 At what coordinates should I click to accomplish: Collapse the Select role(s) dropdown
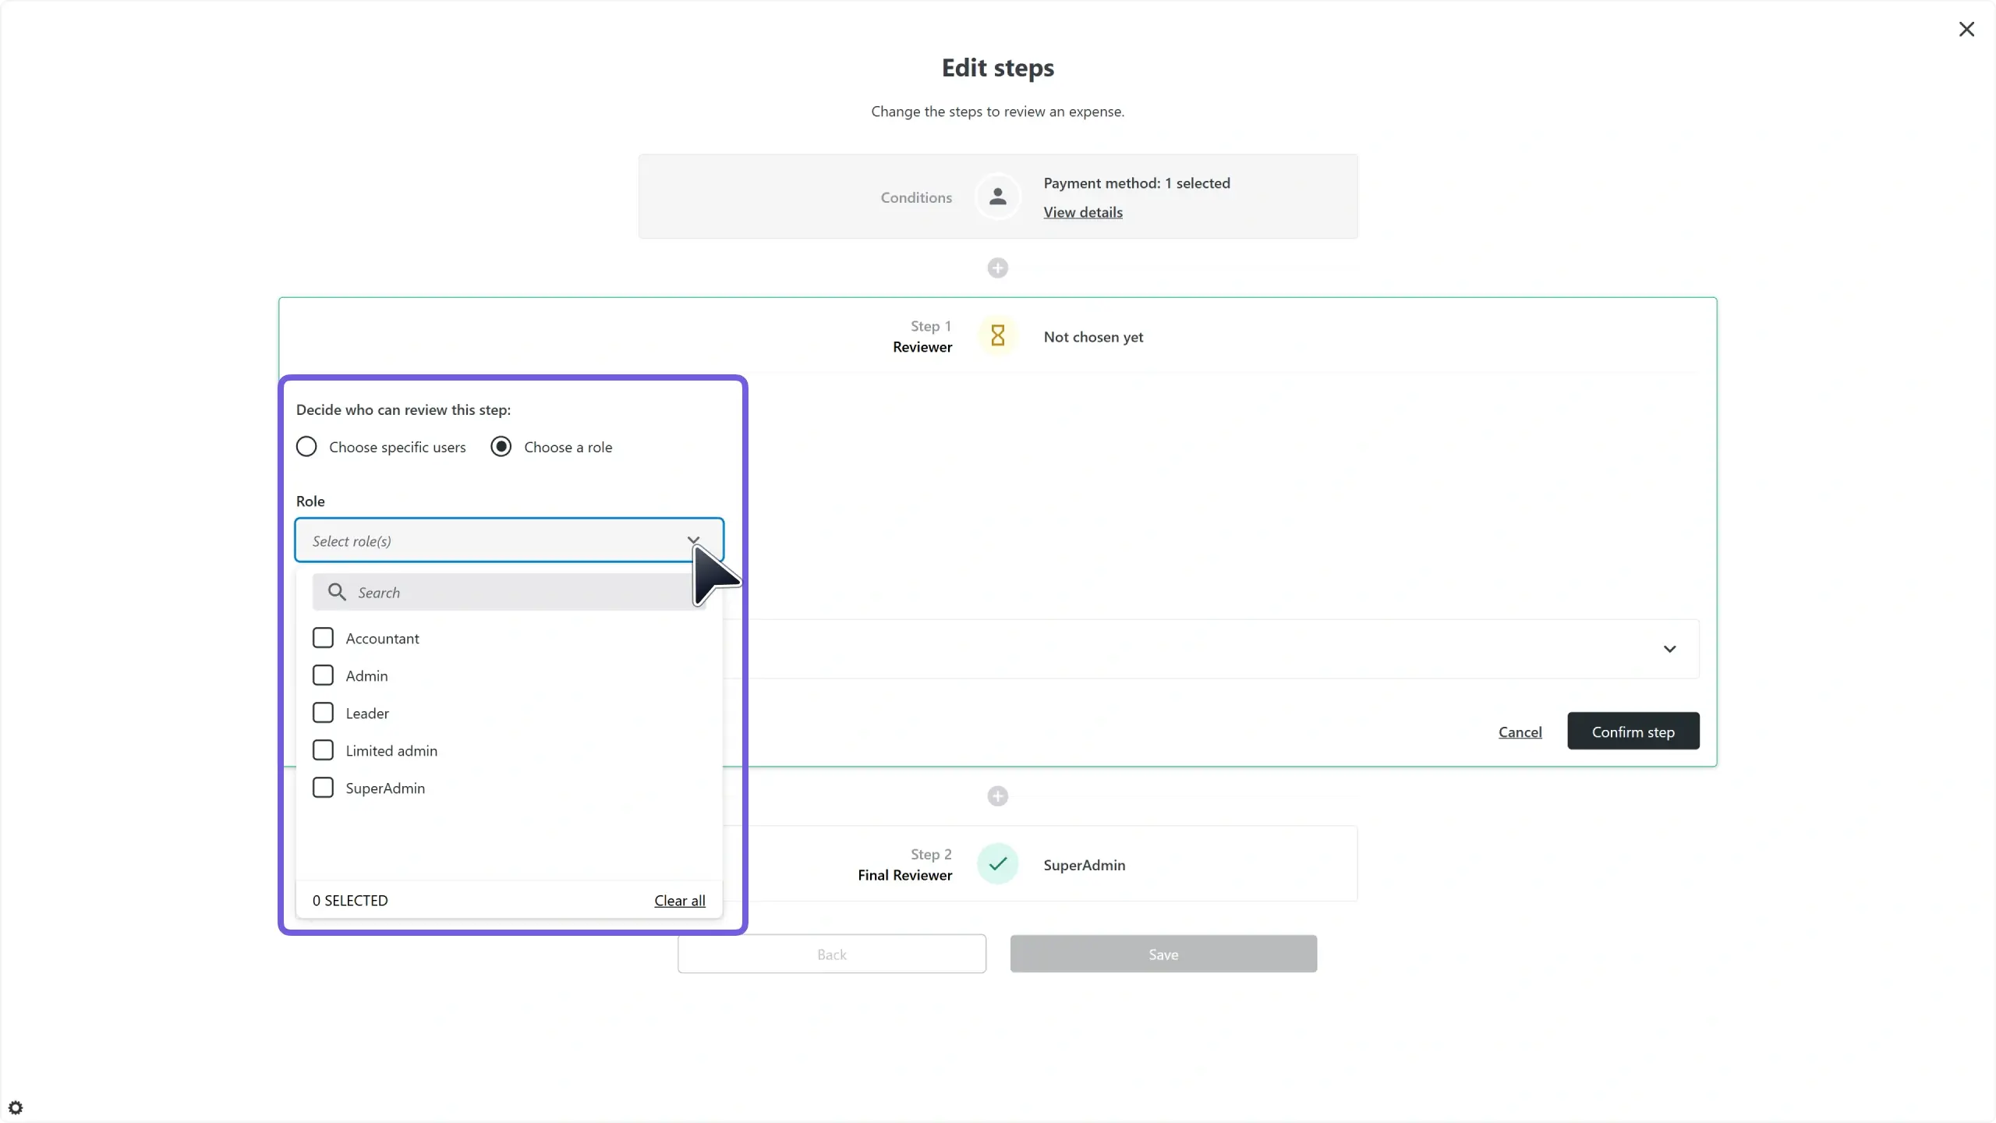(692, 540)
